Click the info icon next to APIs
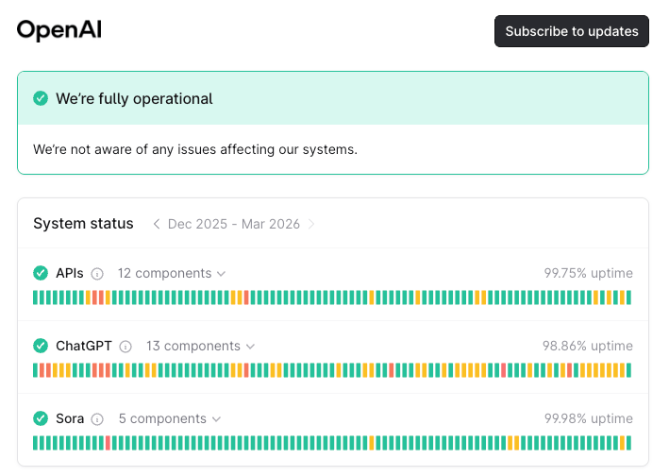This screenshot has width=669, height=476. pos(97,274)
